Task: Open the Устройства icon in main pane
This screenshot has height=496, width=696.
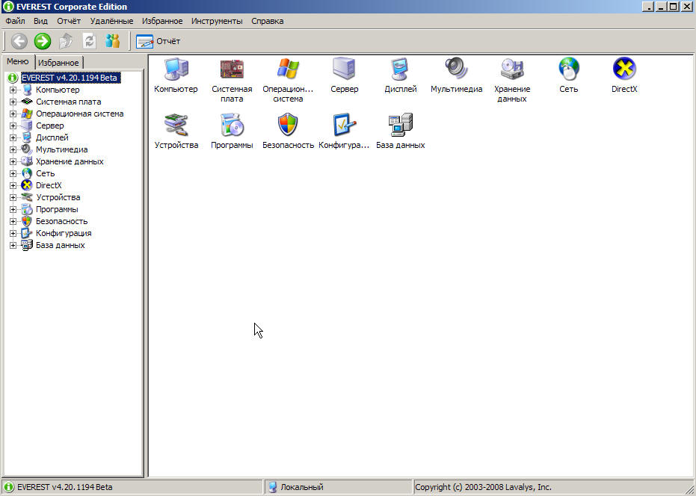Action: pyautogui.click(x=176, y=125)
